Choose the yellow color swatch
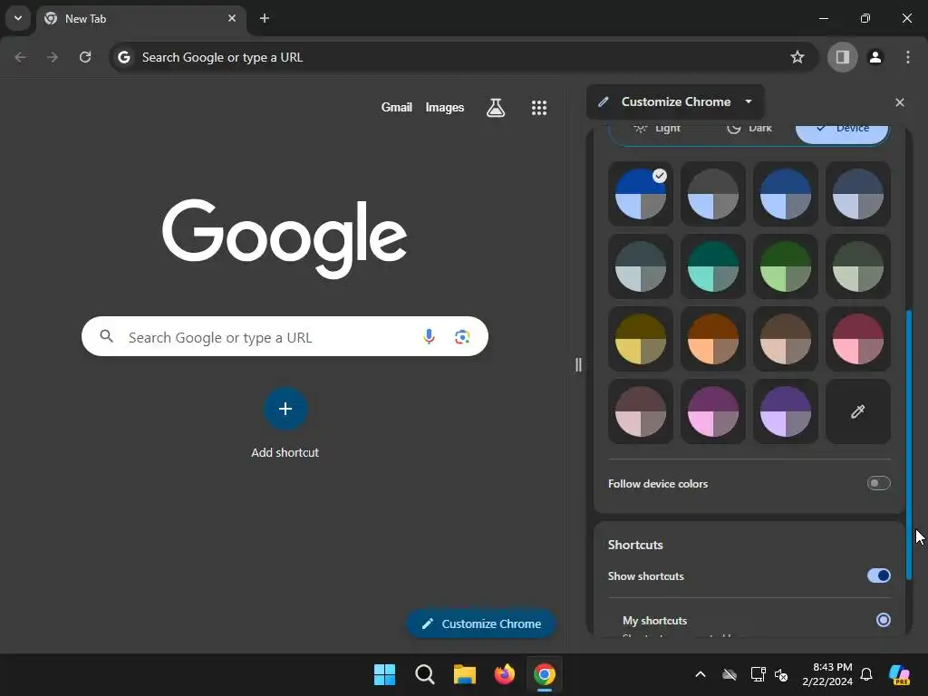Image resolution: width=928 pixels, height=696 pixels. tap(641, 339)
